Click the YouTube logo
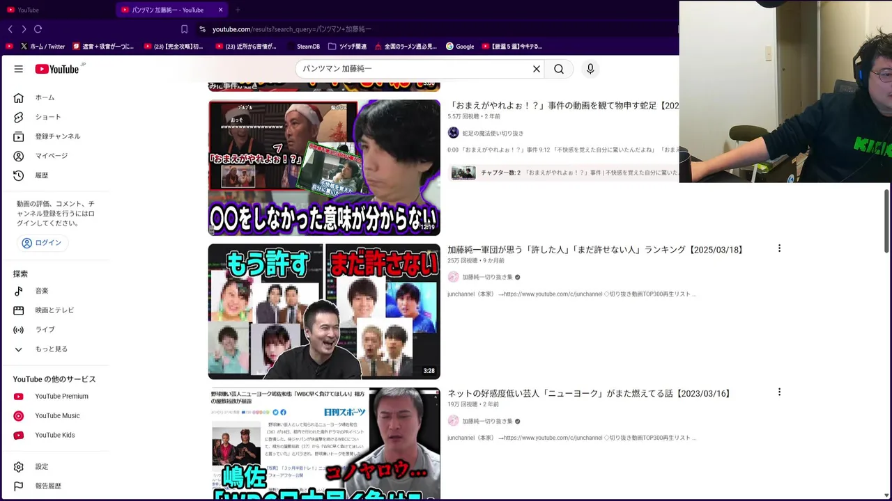The width and height of the screenshot is (892, 501). click(x=58, y=69)
